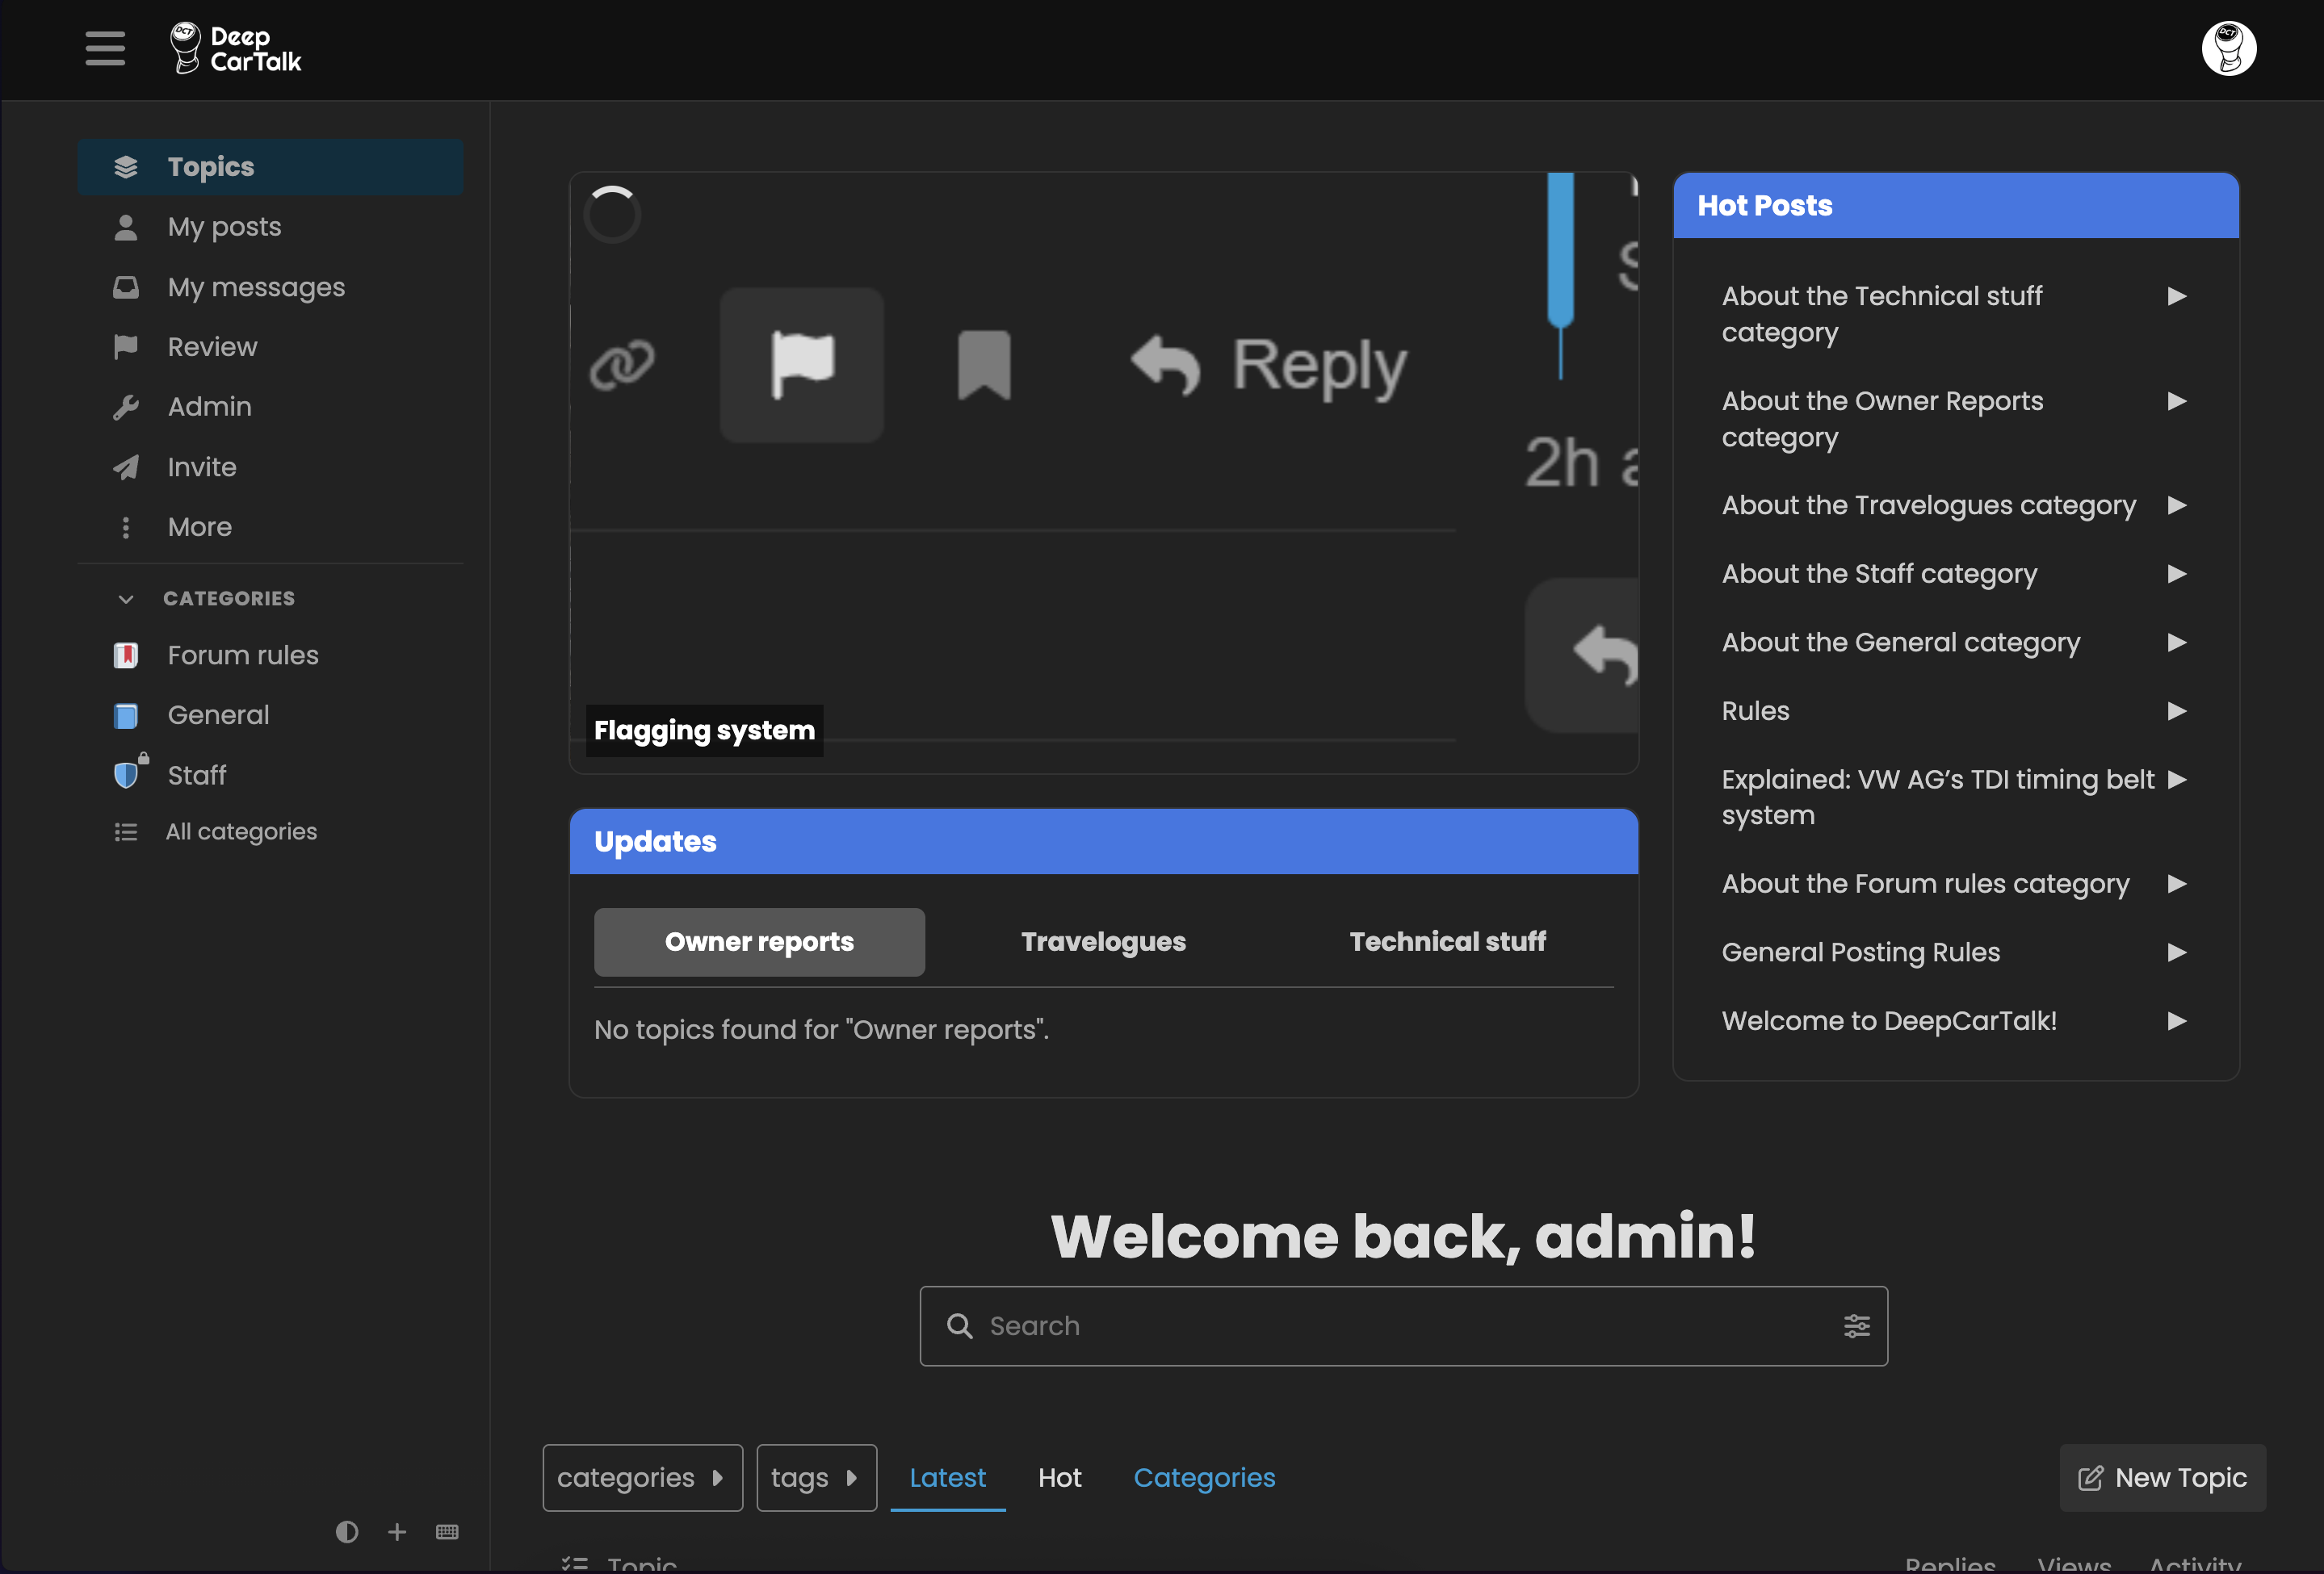
Task: Open the categories filter dropdown
Action: click(x=642, y=1477)
